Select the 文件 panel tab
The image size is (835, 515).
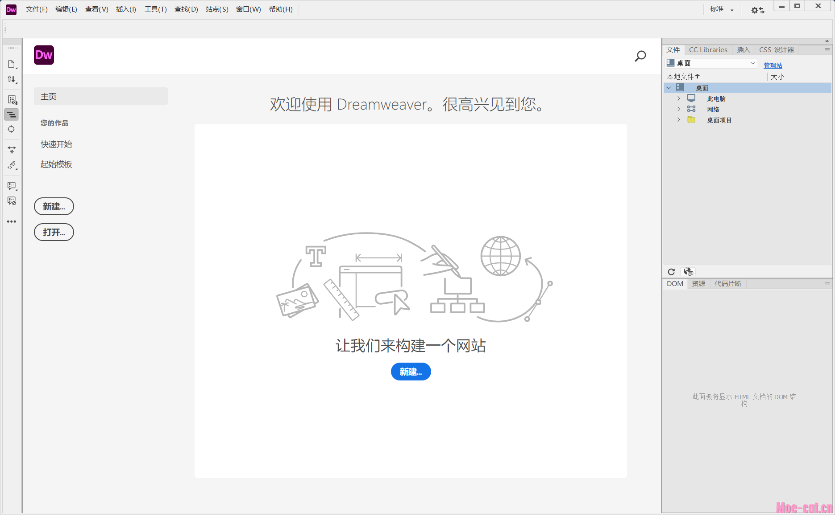tap(673, 50)
